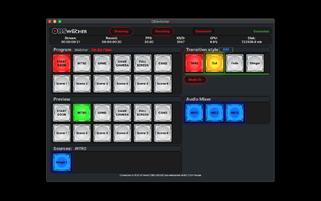Toggle the Streaming button
The width and height of the screenshot is (321, 201).
tap(121, 32)
